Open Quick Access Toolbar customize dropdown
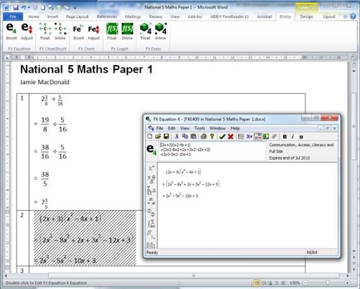Image resolution: width=360 pixels, height=289 pixels. coord(75,8)
